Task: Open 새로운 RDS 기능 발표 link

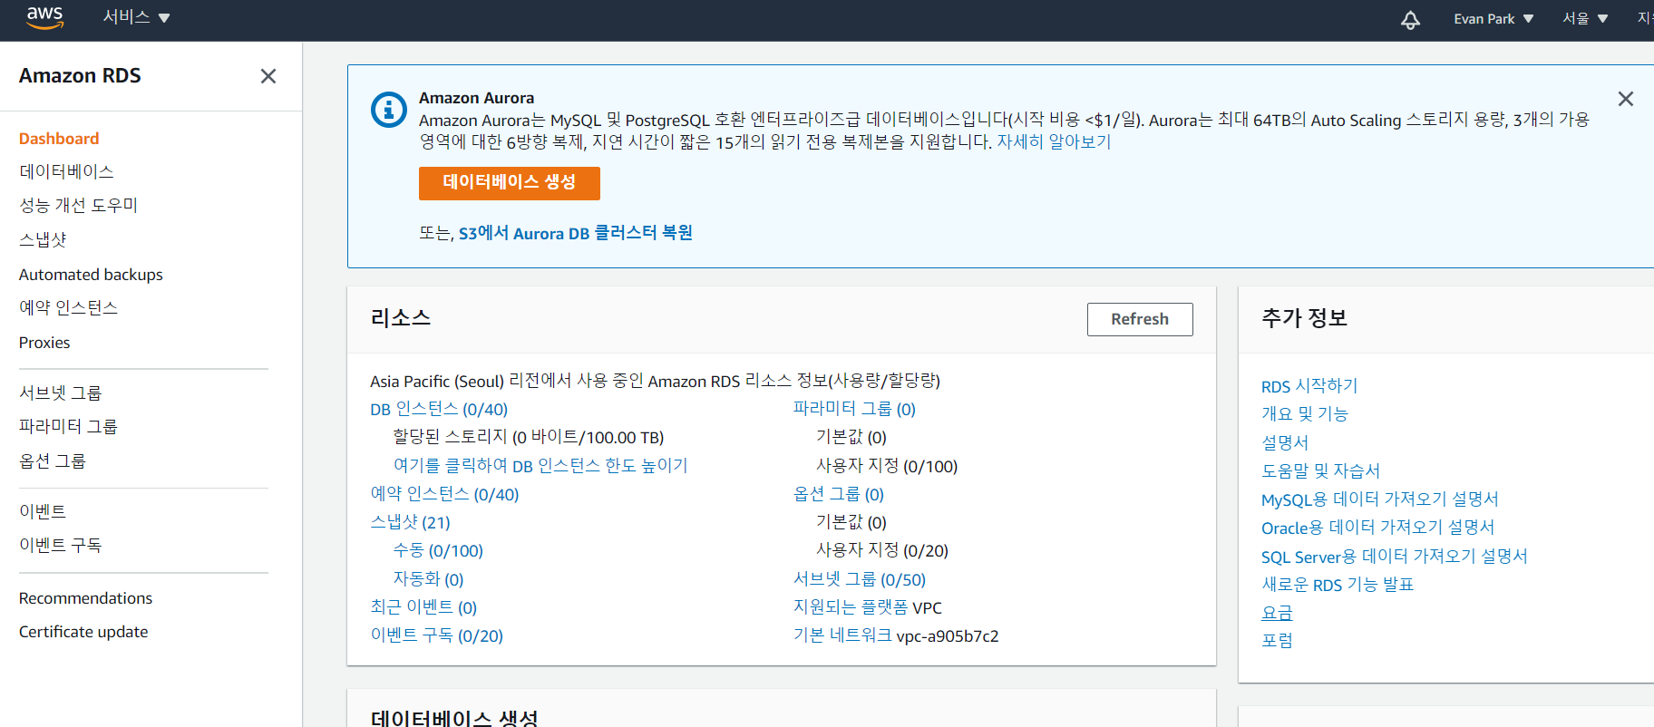Action: [x=1338, y=585]
